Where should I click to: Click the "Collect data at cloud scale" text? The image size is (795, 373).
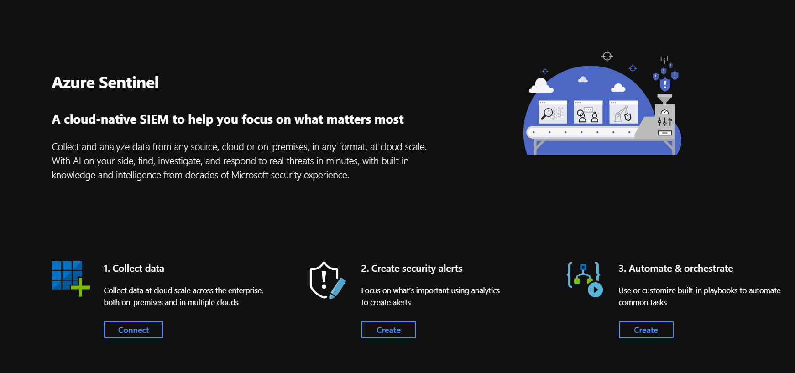coord(183,296)
